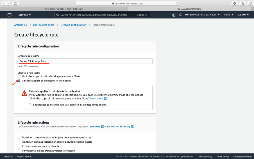Go to amir-bucket-demo breadcrumb

coord(44,25)
